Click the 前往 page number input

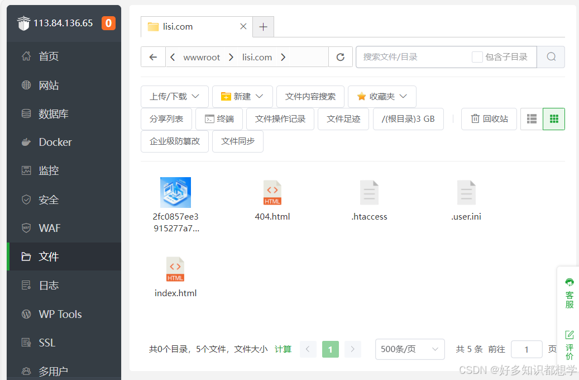pos(527,349)
